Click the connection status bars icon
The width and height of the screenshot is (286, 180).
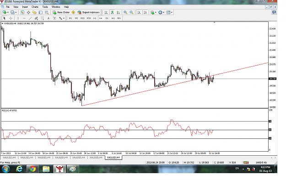pos(246,162)
